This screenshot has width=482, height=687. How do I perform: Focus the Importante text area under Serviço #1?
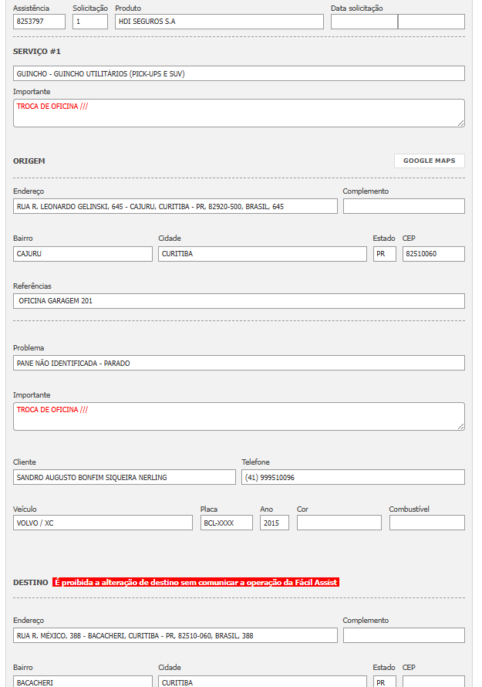(x=239, y=113)
